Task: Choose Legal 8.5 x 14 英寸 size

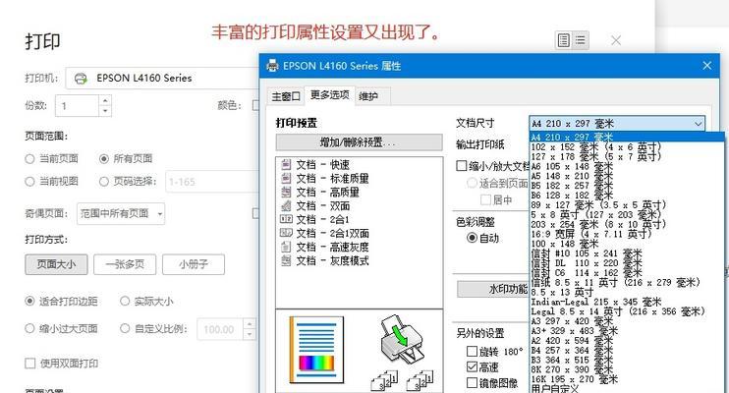Action: [x=627, y=311]
